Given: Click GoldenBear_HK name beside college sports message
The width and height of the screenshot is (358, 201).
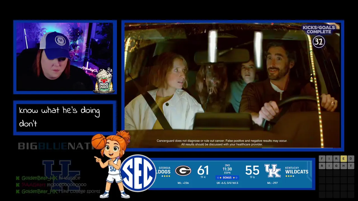Looking at the screenshot, I should click(x=39, y=192).
